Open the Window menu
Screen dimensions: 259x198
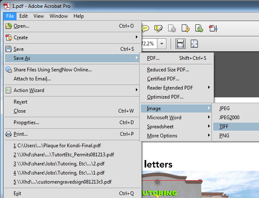(x=59, y=16)
